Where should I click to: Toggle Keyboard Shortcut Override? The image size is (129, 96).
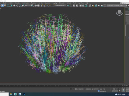click(x=38, y=6)
